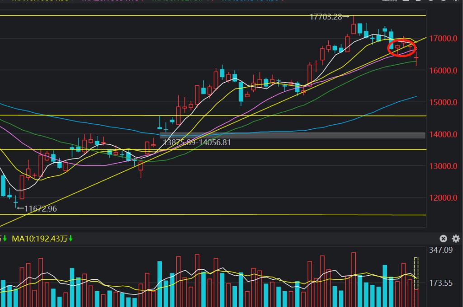Open the volume indicator settings gear
Image resolution: width=463 pixels, height=307 pixels.
(455, 239)
